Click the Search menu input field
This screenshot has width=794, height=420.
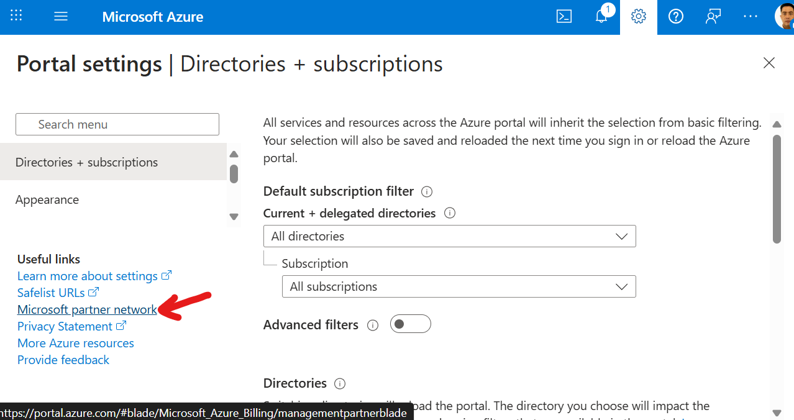117,124
